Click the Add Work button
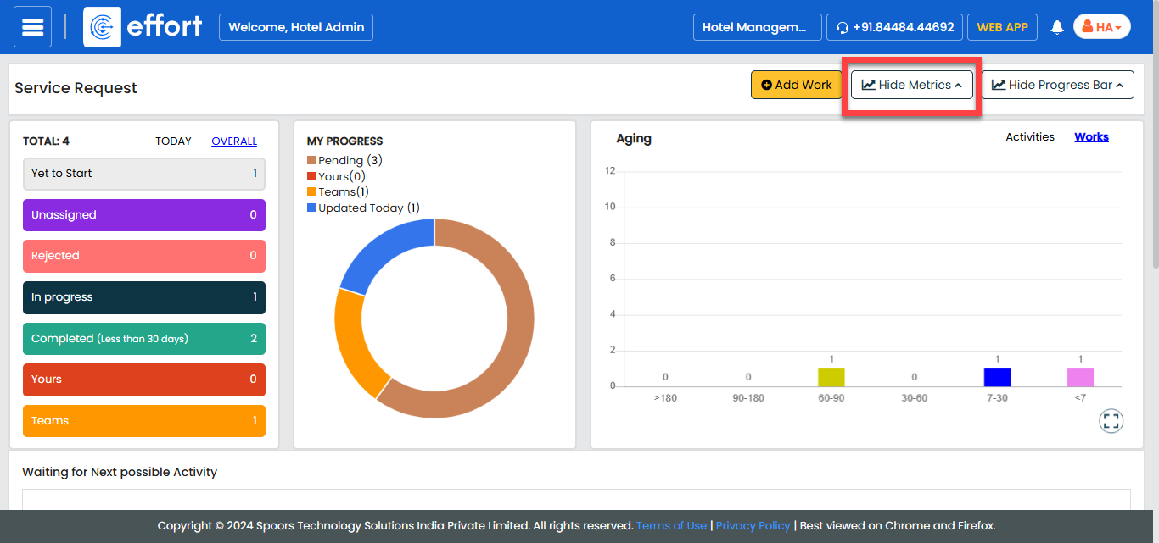 [x=796, y=85]
